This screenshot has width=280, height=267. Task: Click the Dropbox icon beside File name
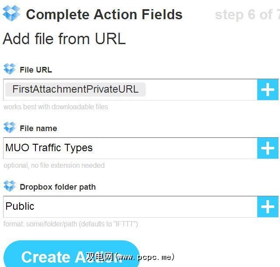point(10,128)
